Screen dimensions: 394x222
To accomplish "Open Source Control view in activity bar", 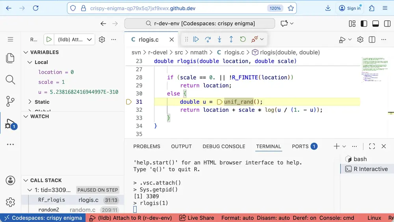I will (x=10, y=101).
